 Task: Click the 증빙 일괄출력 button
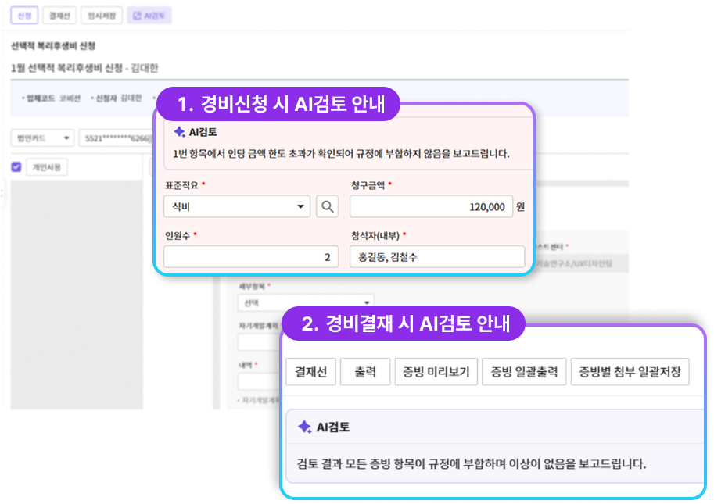click(x=523, y=372)
